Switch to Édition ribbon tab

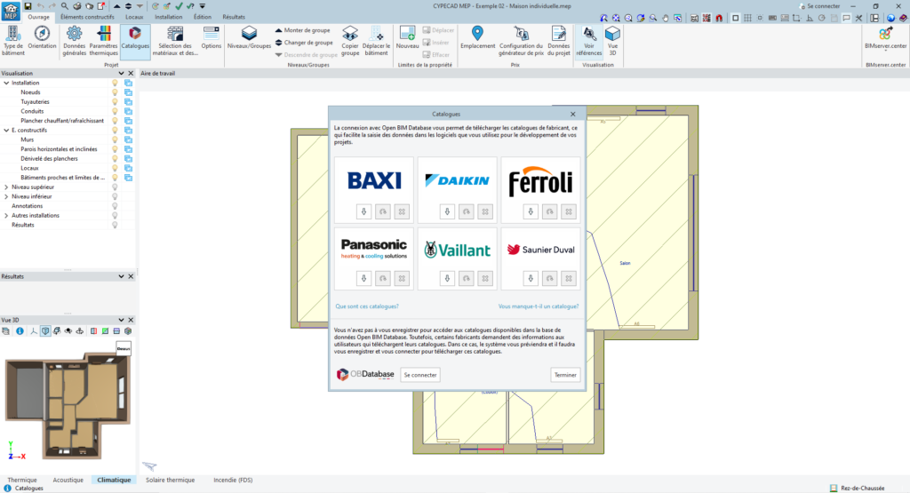tap(203, 17)
